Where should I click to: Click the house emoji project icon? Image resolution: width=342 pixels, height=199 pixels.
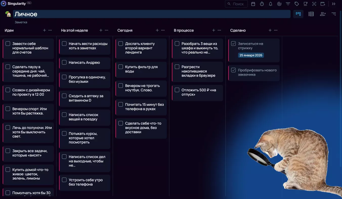[x=8, y=14]
